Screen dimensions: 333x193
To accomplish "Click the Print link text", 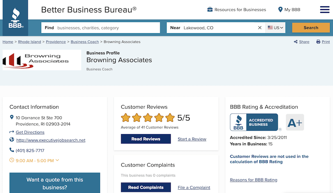I will click(326, 42).
